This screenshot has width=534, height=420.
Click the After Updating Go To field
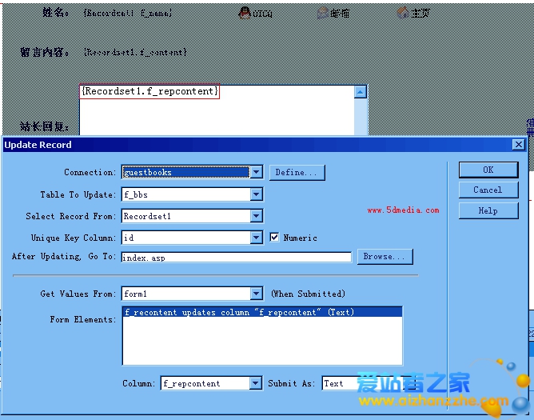pos(236,258)
